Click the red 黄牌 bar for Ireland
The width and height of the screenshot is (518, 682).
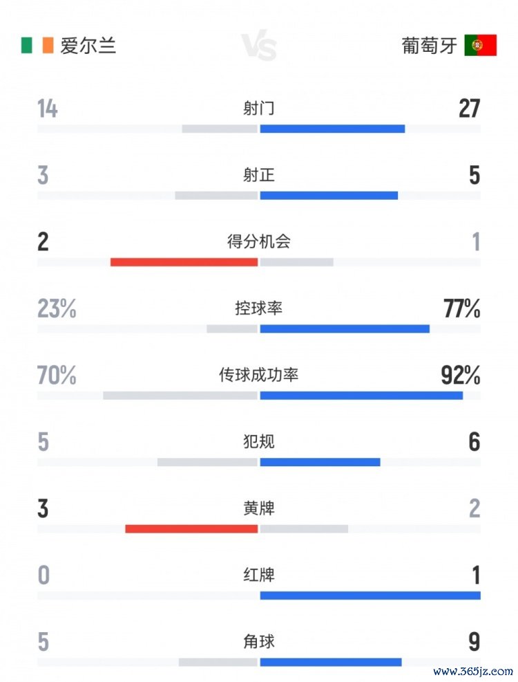(x=191, y=529)
